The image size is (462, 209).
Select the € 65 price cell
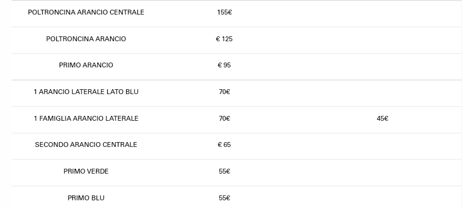coord(224,145)
